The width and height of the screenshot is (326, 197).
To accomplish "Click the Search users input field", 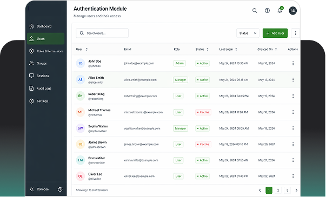I will click(102, 33).
